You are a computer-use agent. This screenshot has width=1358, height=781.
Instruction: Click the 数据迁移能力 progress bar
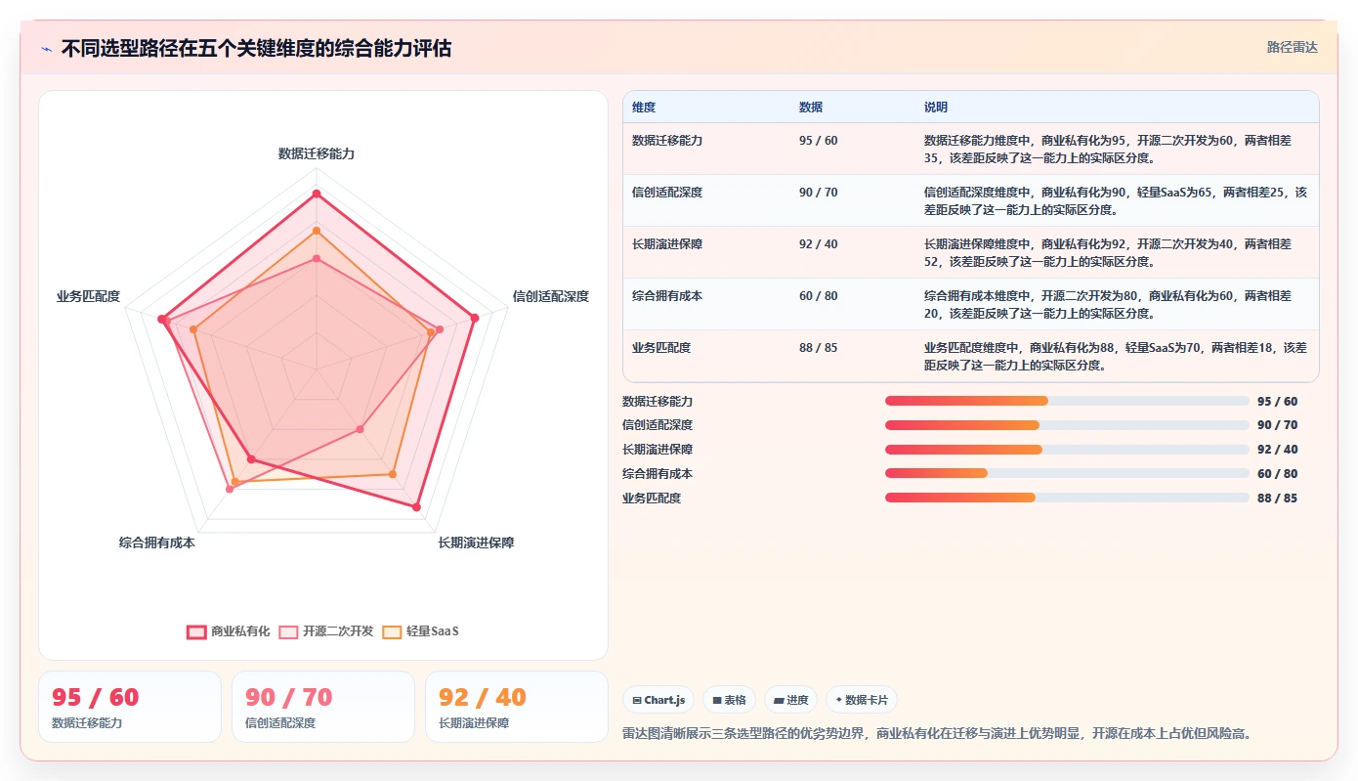(x=1067, y=401)
